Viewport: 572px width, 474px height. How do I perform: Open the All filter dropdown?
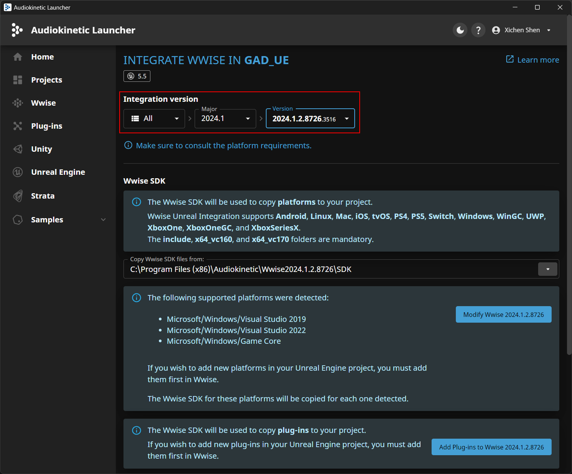tap(154, 119)
